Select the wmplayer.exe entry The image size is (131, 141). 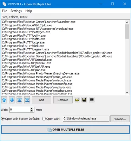click(x=37, y=87)
